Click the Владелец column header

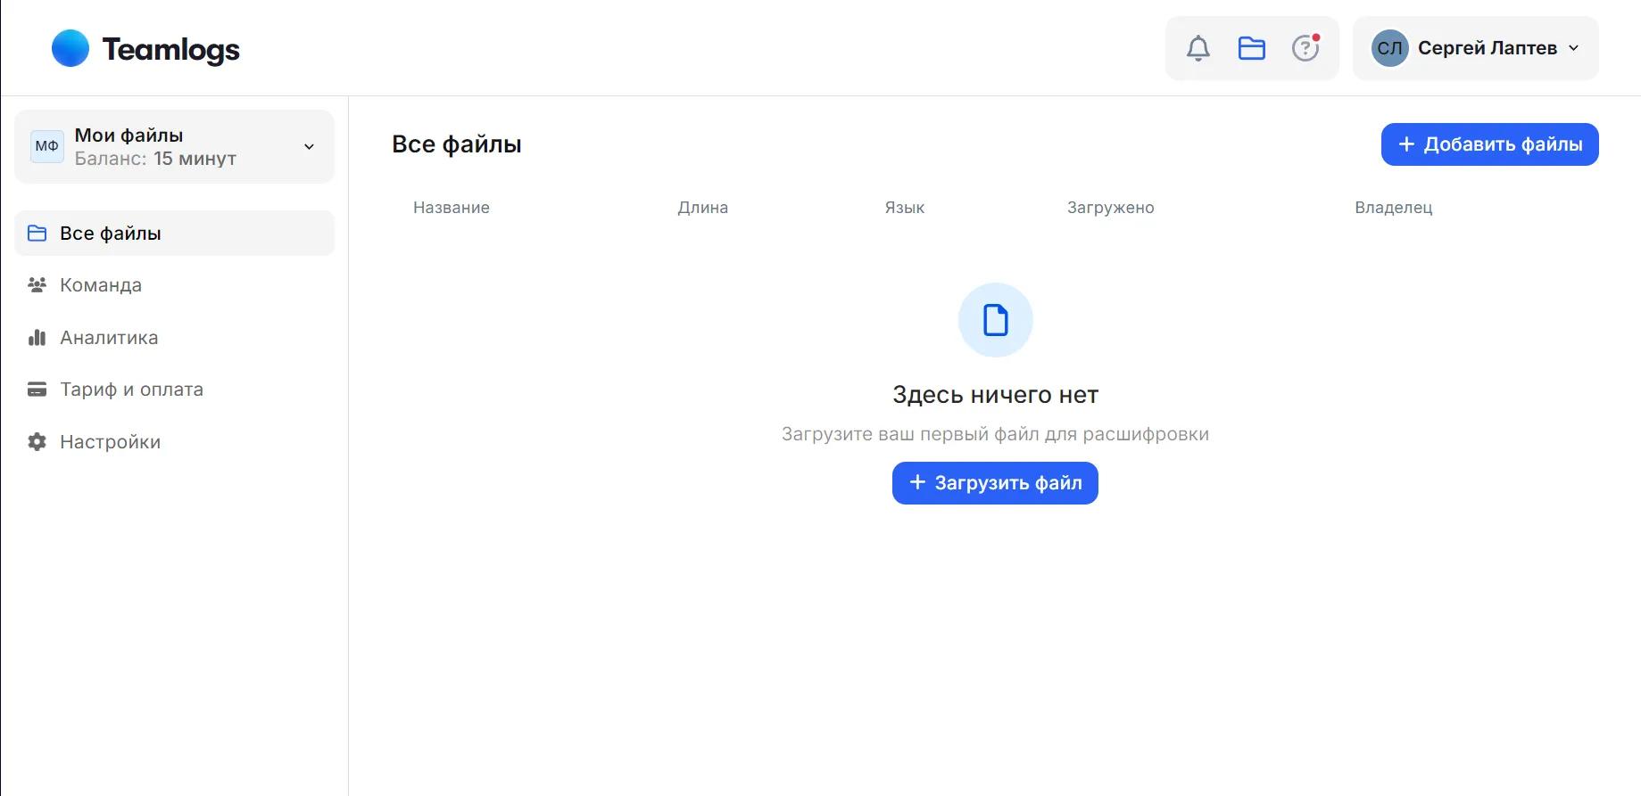(x=1394, y=208)
